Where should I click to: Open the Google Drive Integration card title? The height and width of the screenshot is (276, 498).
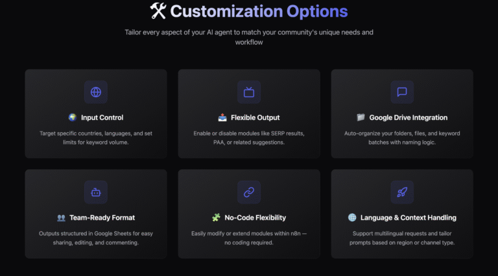point(408,118)
